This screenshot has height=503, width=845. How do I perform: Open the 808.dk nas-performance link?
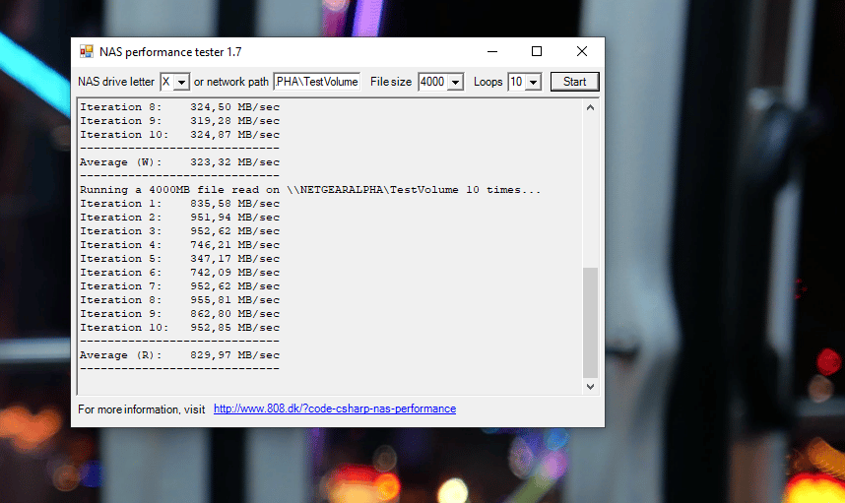click(334, 409)
